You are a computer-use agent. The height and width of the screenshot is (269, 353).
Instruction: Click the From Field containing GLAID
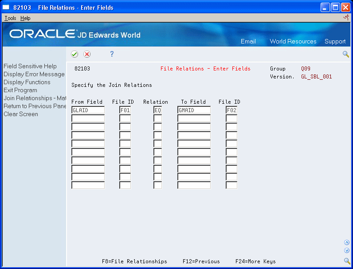[88, 110]
